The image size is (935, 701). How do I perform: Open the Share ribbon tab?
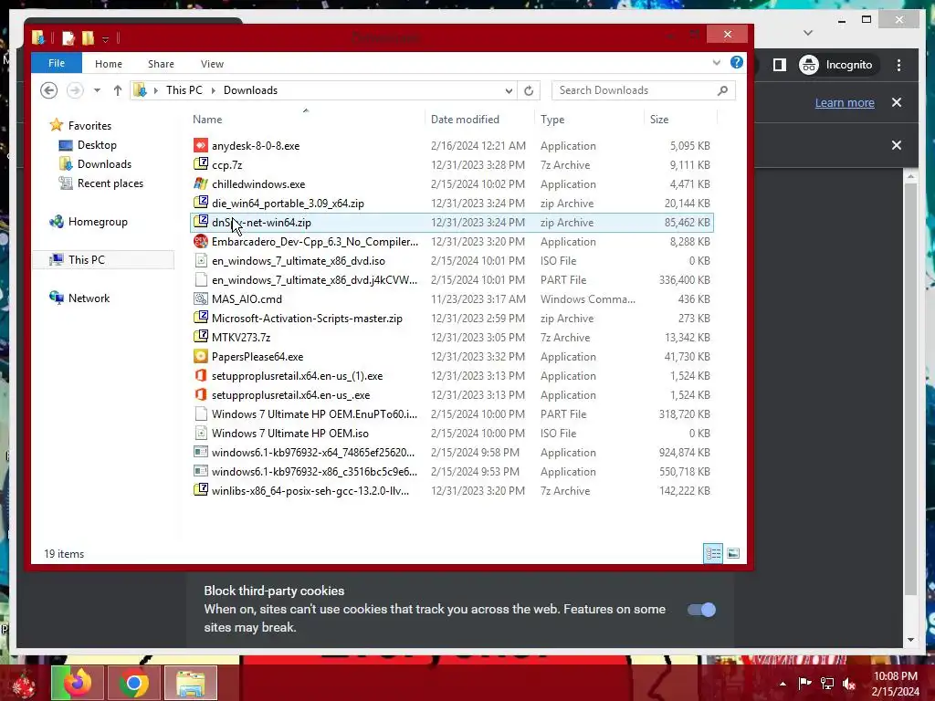(161, 64)
